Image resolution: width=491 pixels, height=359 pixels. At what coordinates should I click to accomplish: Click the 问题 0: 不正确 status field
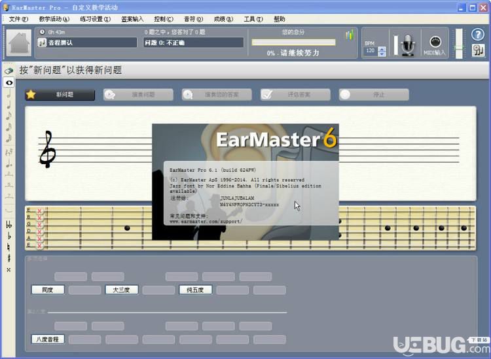coord(194,43)
